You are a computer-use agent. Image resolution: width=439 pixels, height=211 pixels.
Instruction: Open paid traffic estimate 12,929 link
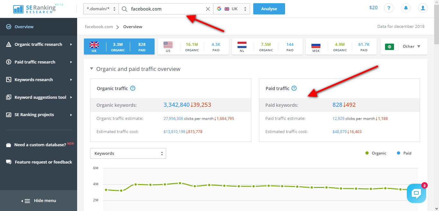point(338,118)
